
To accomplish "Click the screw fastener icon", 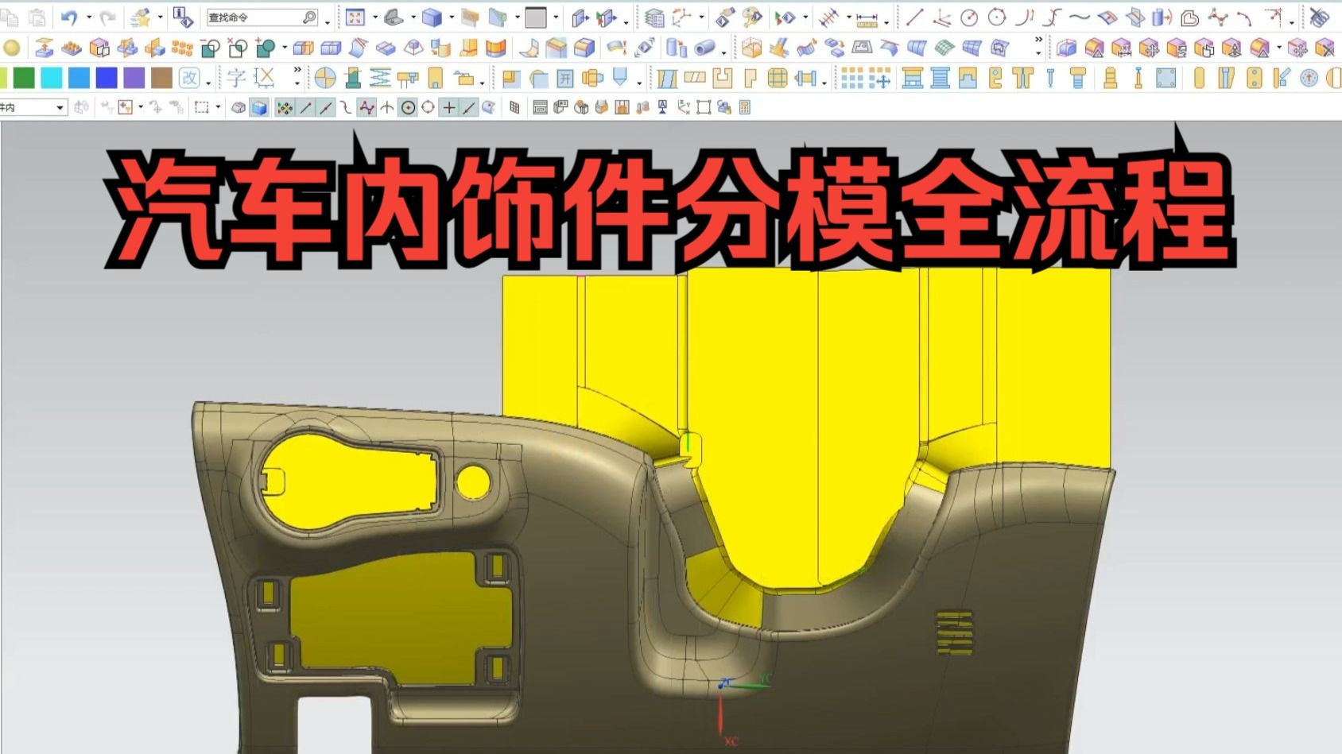I will tap(1078, 79).
